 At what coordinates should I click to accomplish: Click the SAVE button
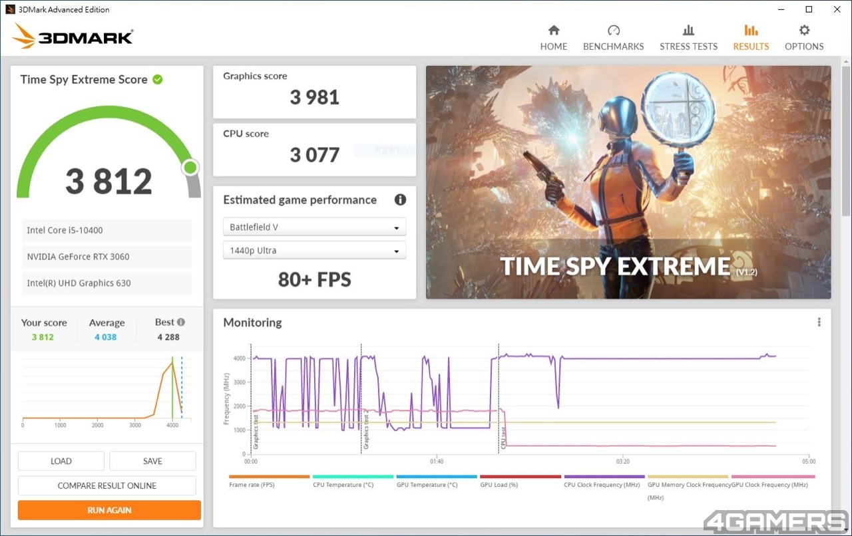click(x=152, y=461)
